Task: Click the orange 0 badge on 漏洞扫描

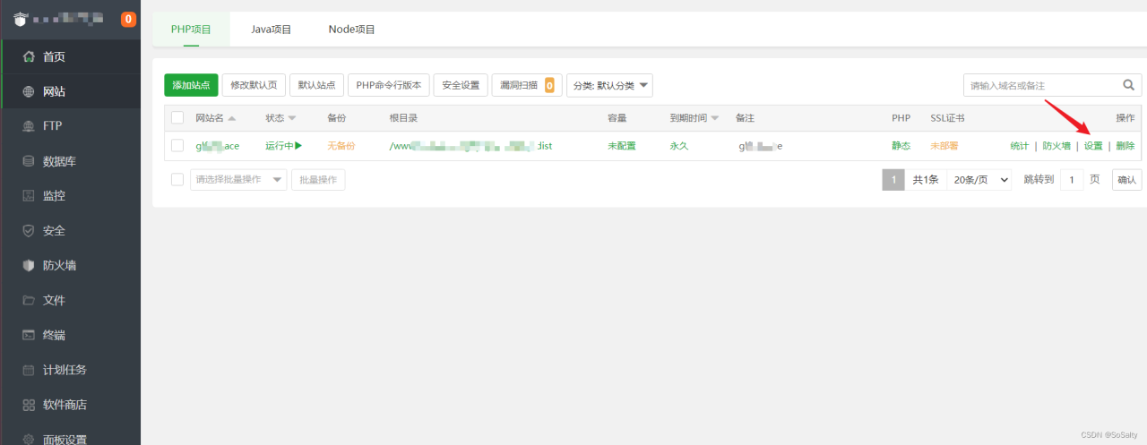Action: 548,86
